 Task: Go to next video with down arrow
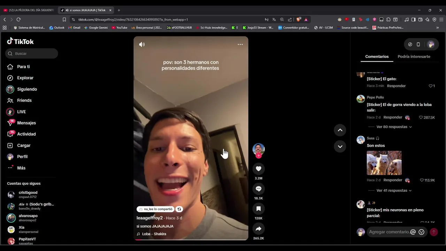(x=340, y=146)
